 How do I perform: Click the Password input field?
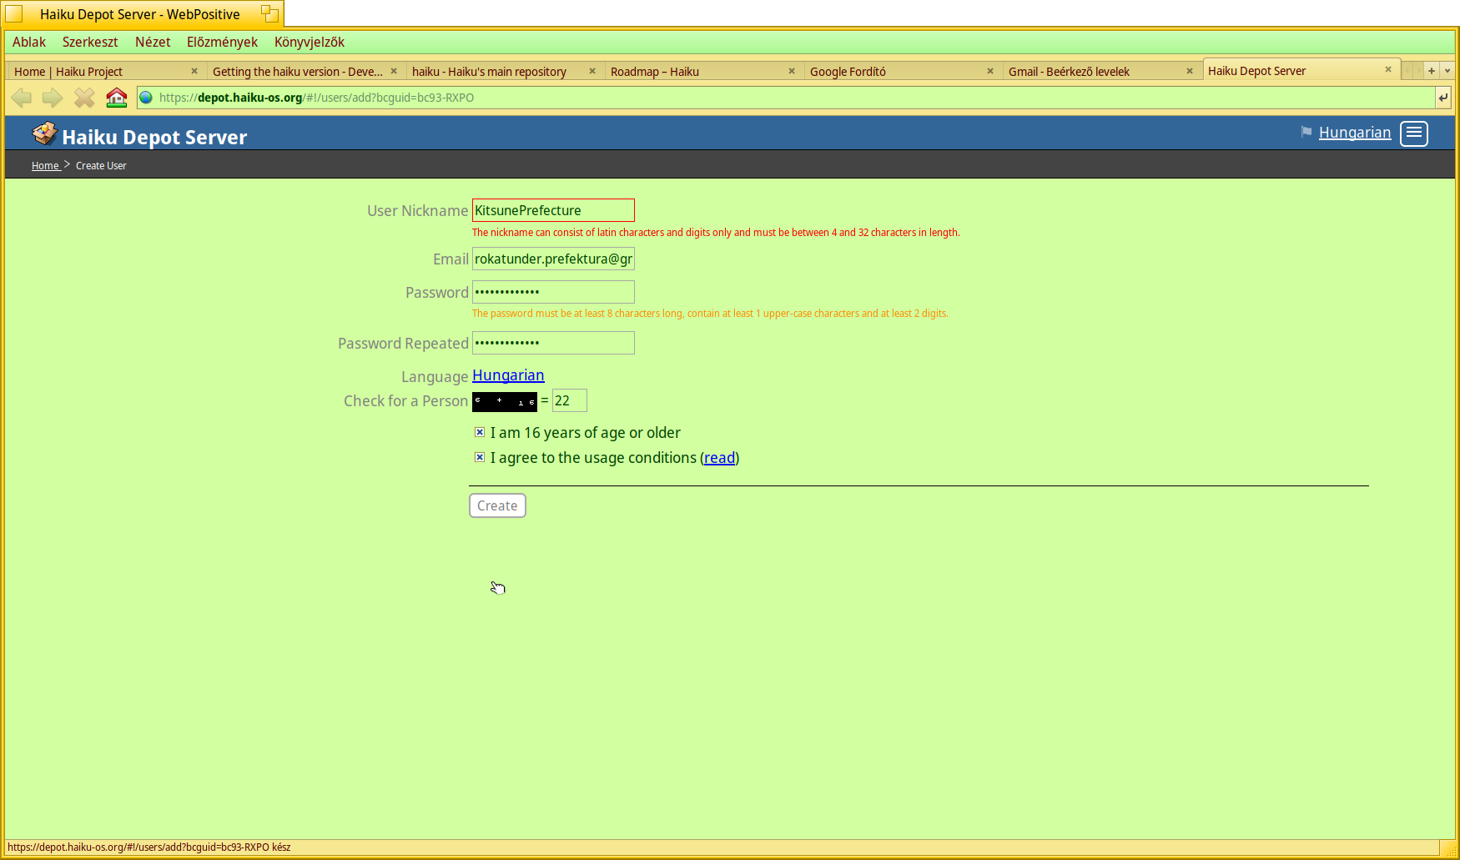[553, 292]
